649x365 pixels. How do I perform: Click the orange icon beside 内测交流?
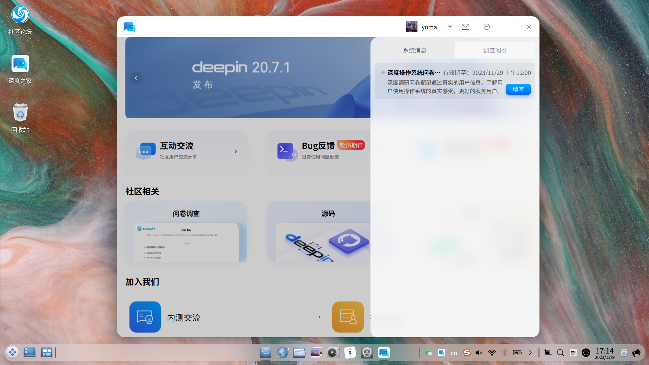click(x=348, y=317)
